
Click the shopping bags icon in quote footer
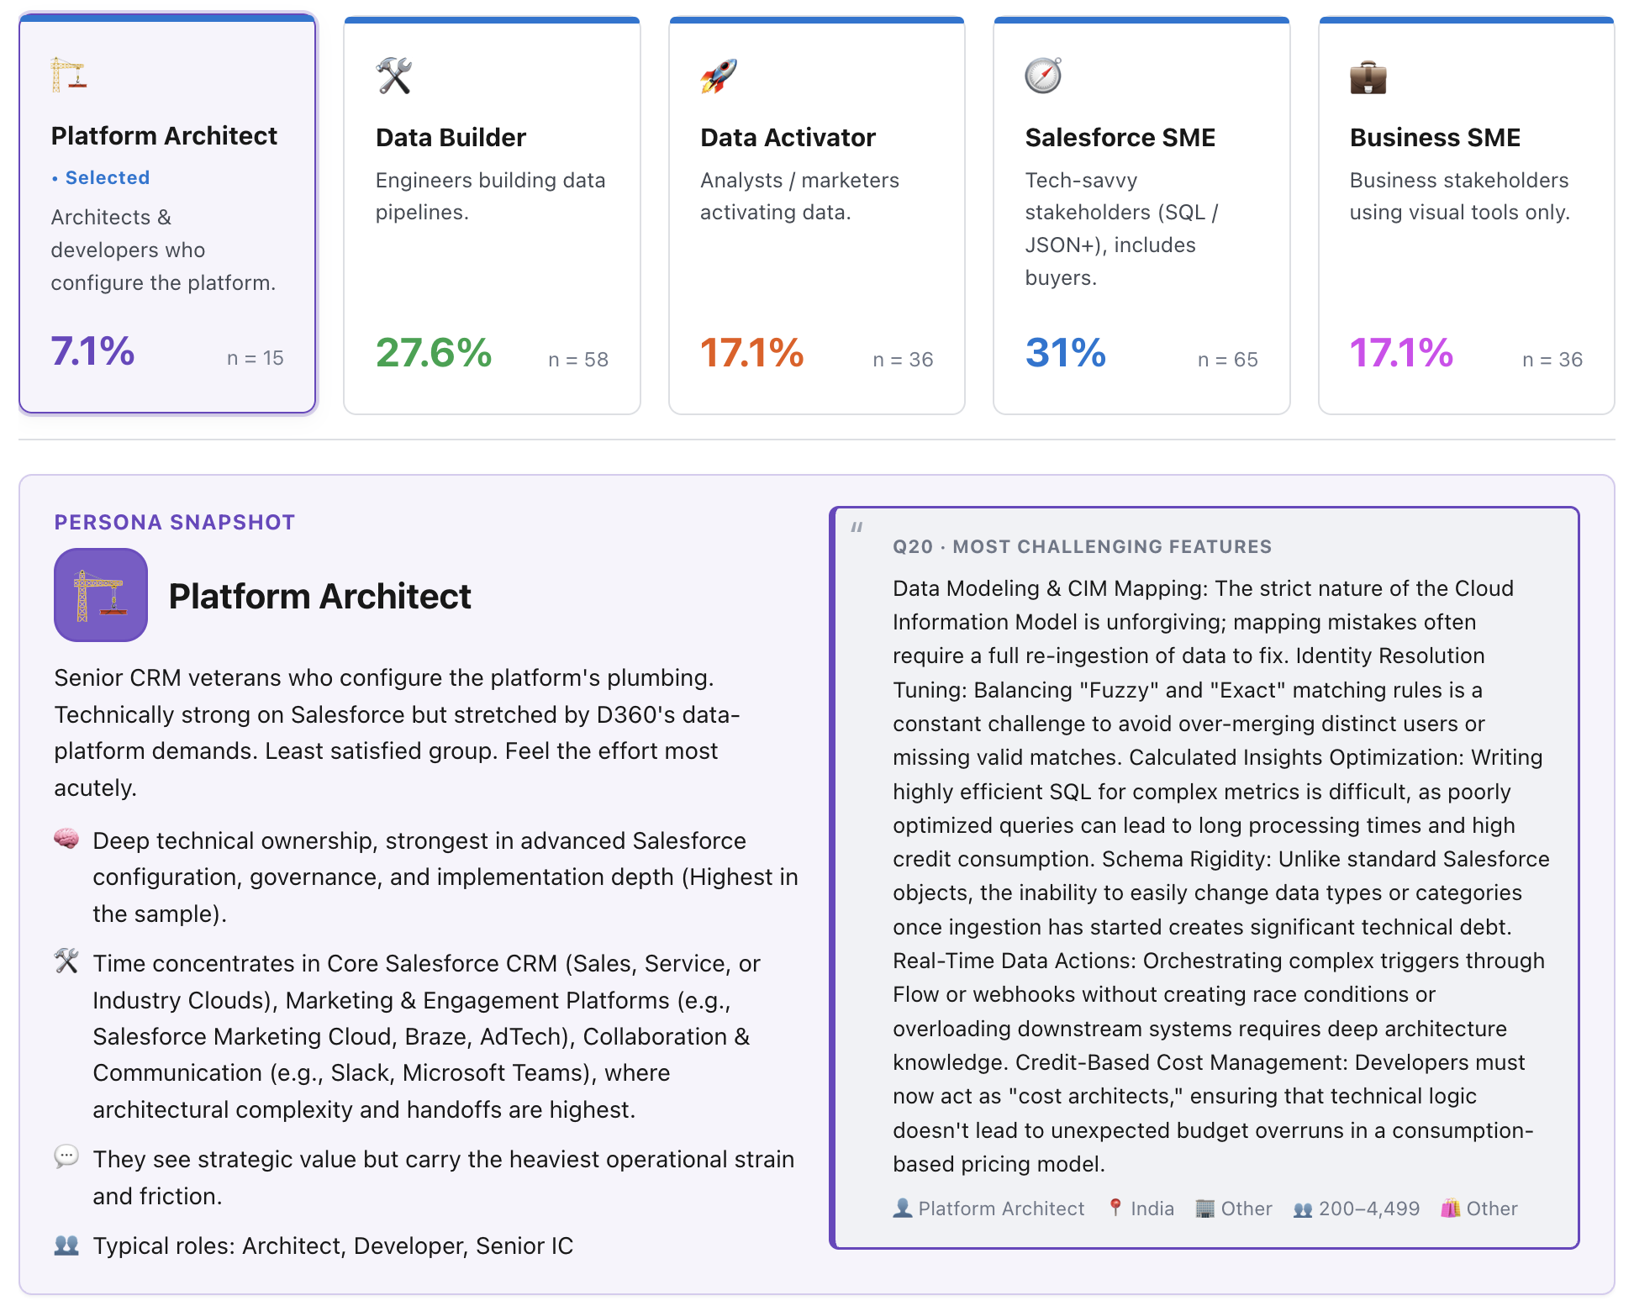[1451, 1208]
